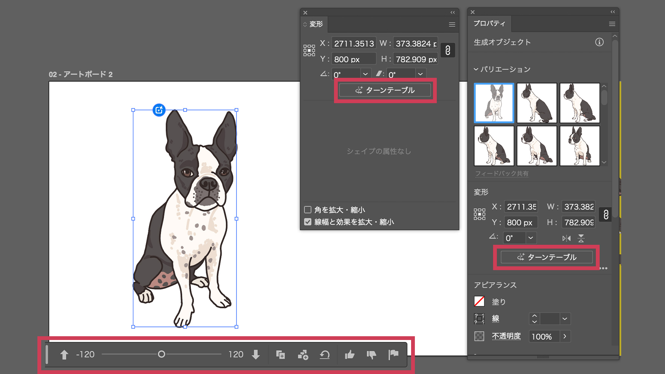
Task: Uncheck 線幅と効果を拡大・縮小 checkbox
Action: coord(308,222)
